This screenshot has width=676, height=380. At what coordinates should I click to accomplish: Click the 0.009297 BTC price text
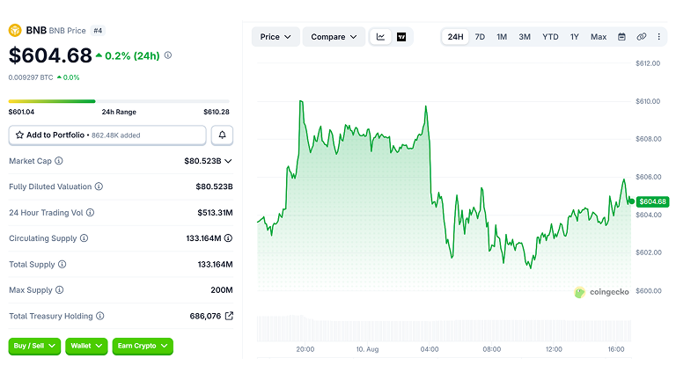point(31,77)
